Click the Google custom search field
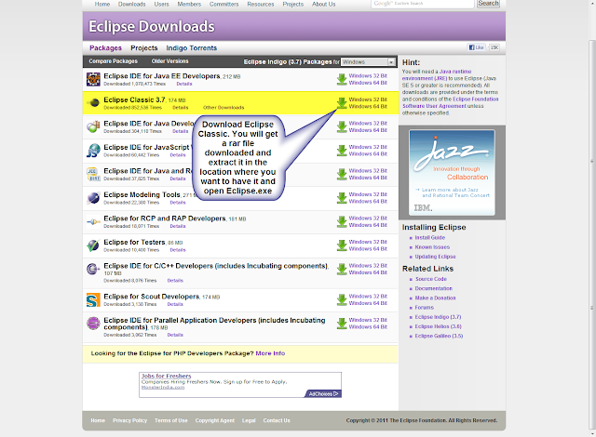 point(423,4)
